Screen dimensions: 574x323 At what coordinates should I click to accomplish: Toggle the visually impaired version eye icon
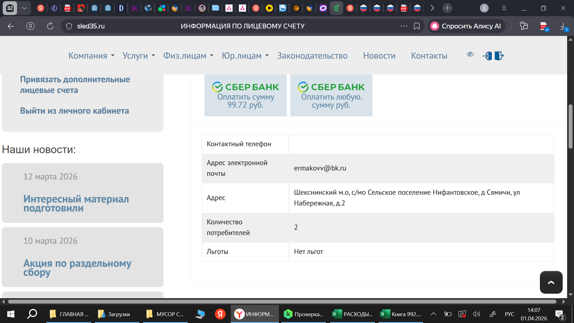click(470, 54)
